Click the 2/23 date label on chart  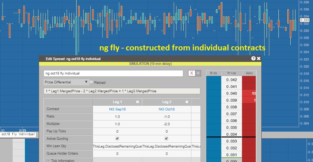pyautogui.click(x=22, y=130)
